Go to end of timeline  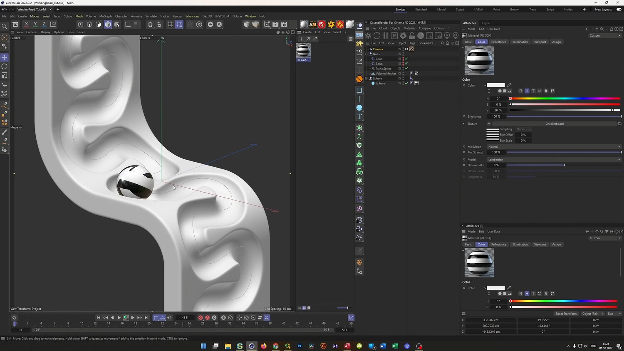tap(146, 318)
